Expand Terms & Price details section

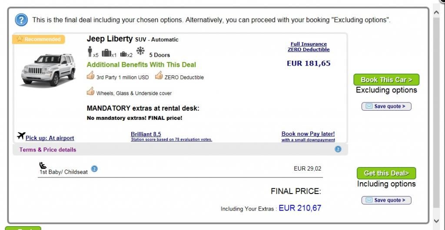coord(48,150)
